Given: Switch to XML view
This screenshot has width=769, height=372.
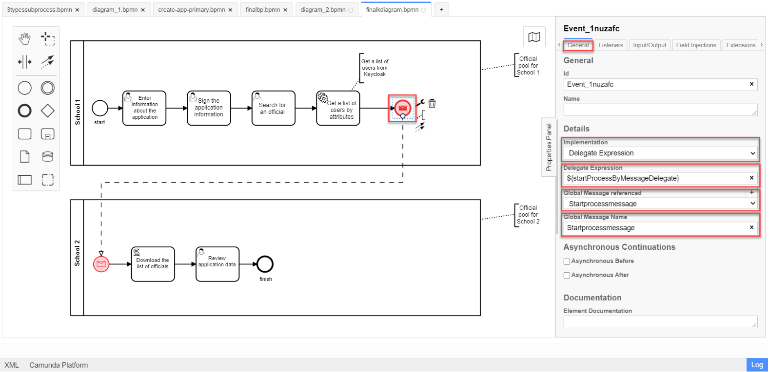Looking at the screenshot, I should (x=12, y=365).
